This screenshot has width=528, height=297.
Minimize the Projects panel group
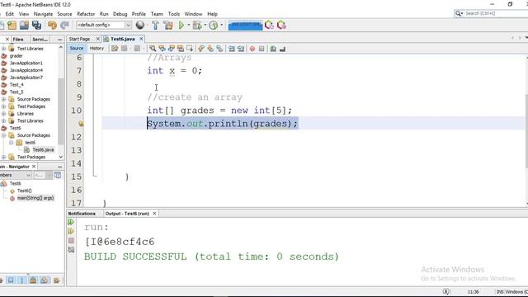coord(59,40)
